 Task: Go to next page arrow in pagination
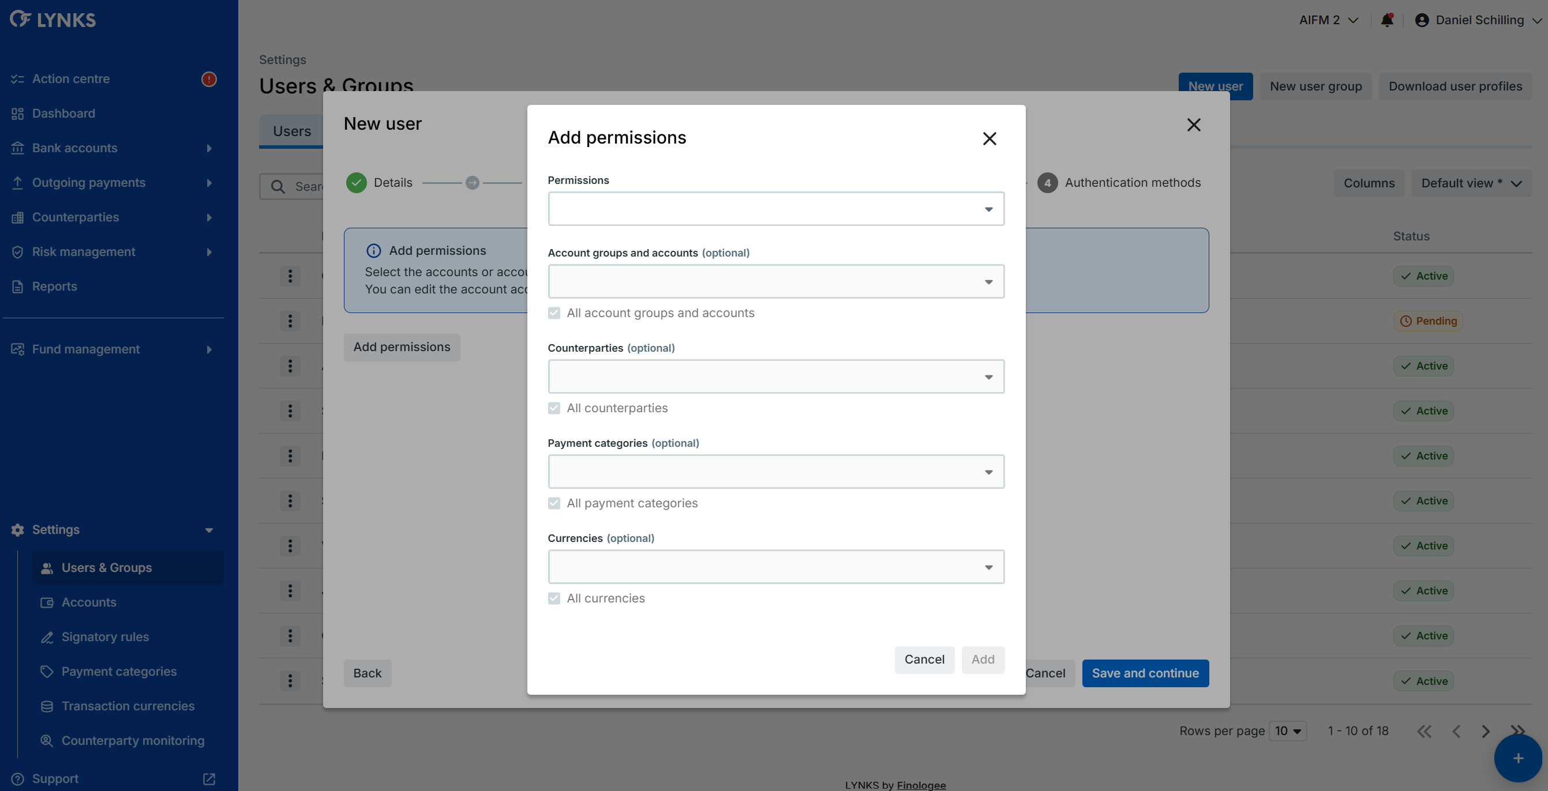coord(1486,731)
